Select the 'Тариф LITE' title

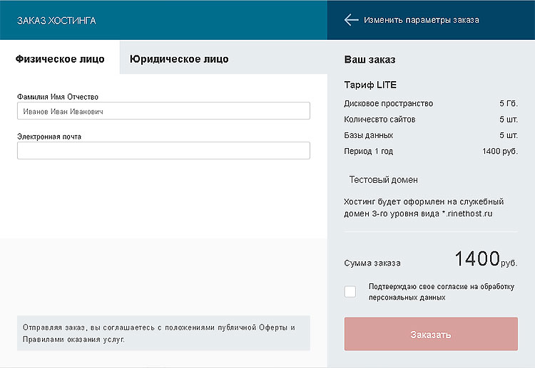click(370, 85)
